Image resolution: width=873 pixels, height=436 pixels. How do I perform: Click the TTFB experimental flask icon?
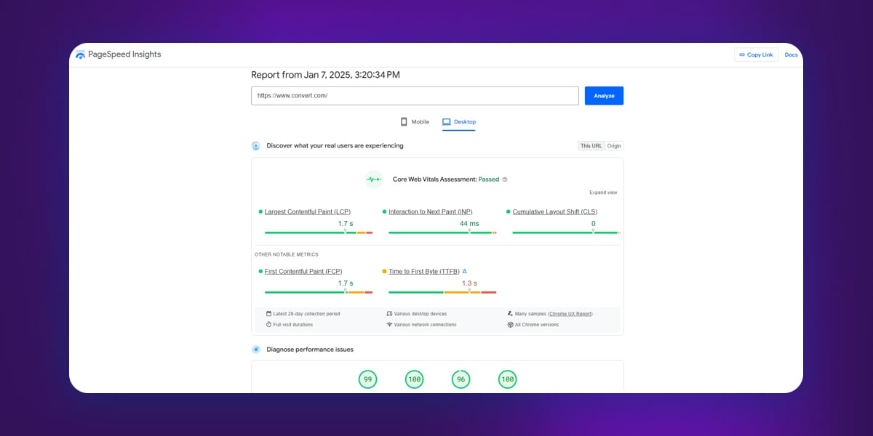pyautogui.click(x=466, y=270)
